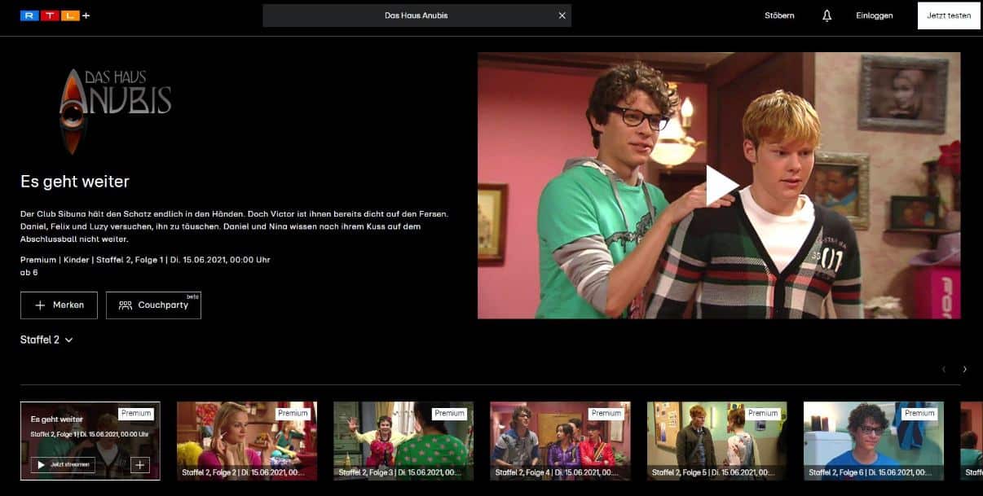
Task: Go to the RTL+ home logo
Action: (55, 15)
